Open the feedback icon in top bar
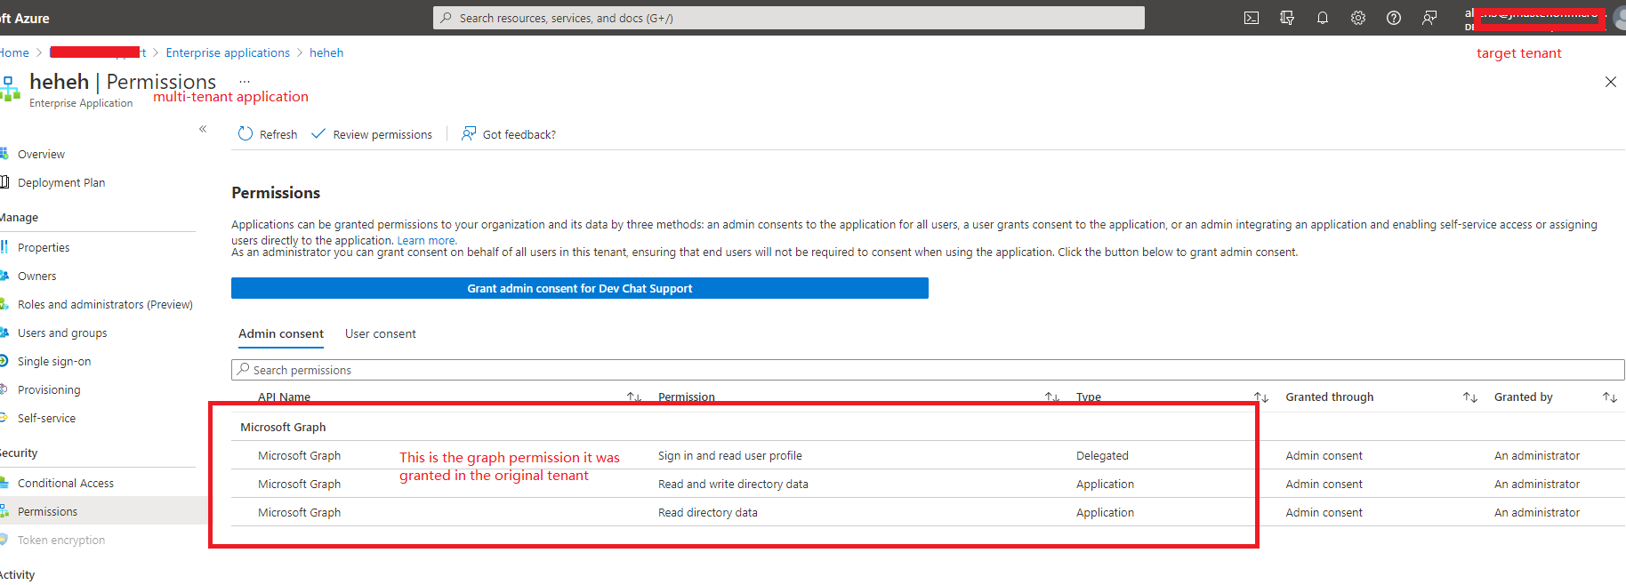This screenshot has height=585, width=1626. [x=1429, y=18]
